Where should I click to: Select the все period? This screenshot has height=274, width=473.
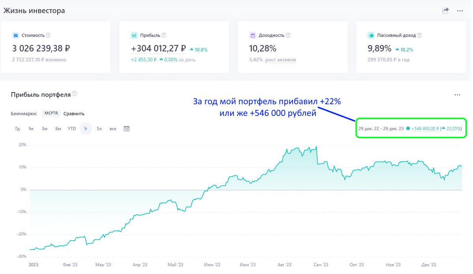click(x=113, y=129)
